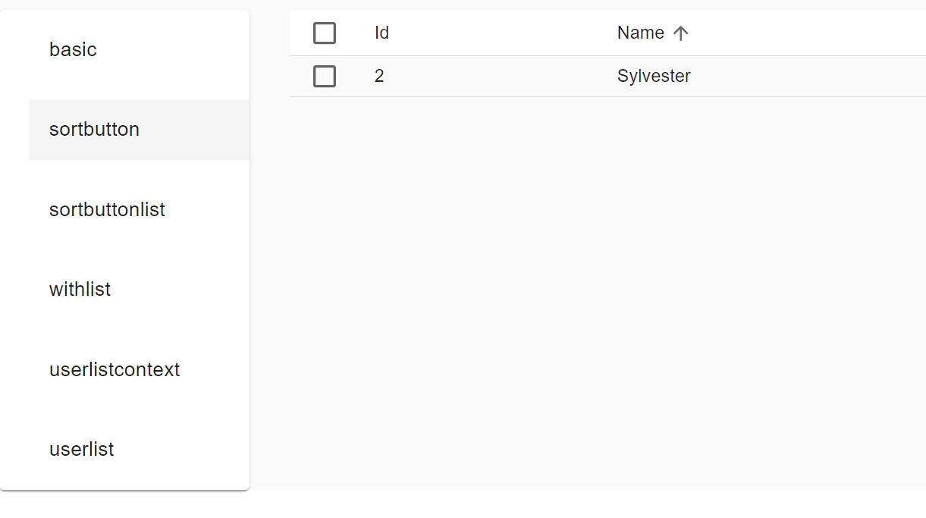Open the basic demo in the sidebar
Screen dimensions: 926x518
(73, 49)
